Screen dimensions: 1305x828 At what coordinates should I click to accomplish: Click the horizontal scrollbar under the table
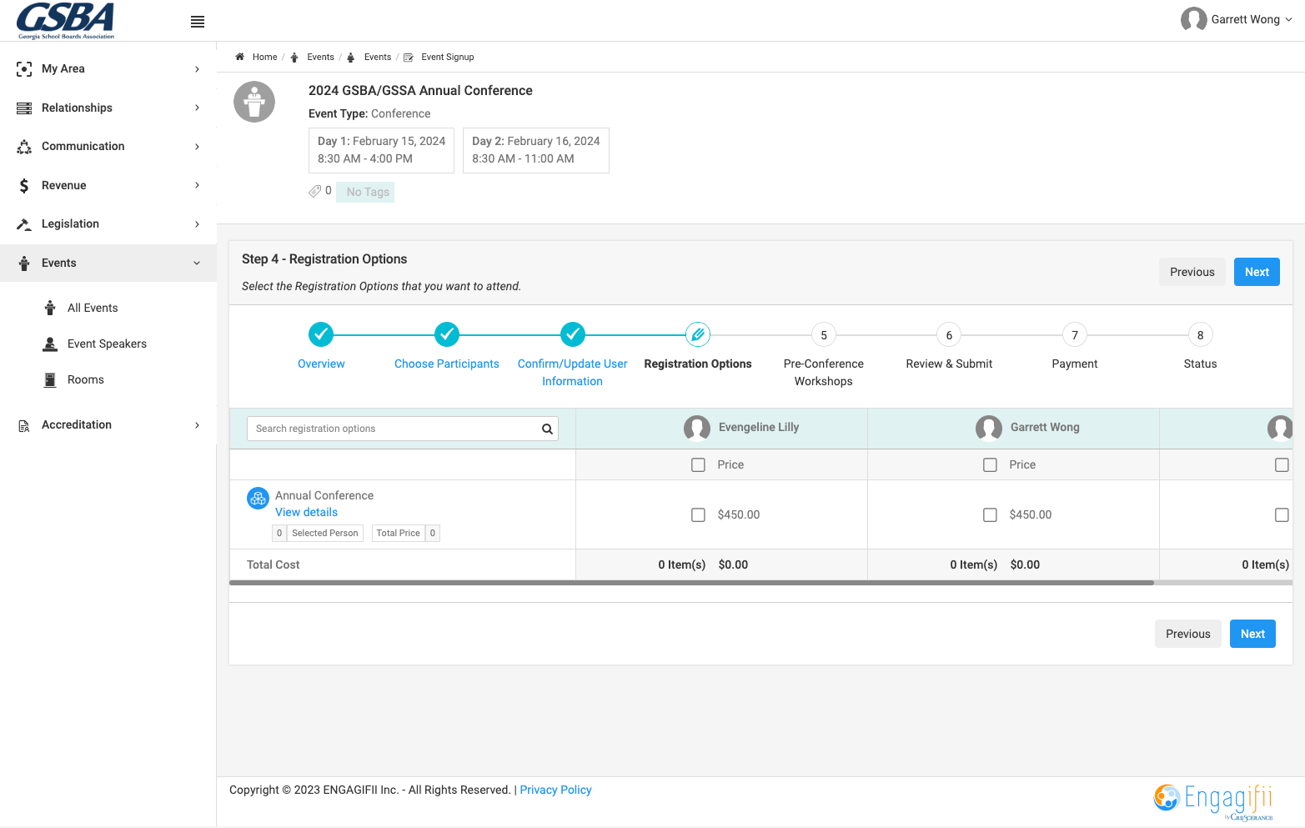691,583
